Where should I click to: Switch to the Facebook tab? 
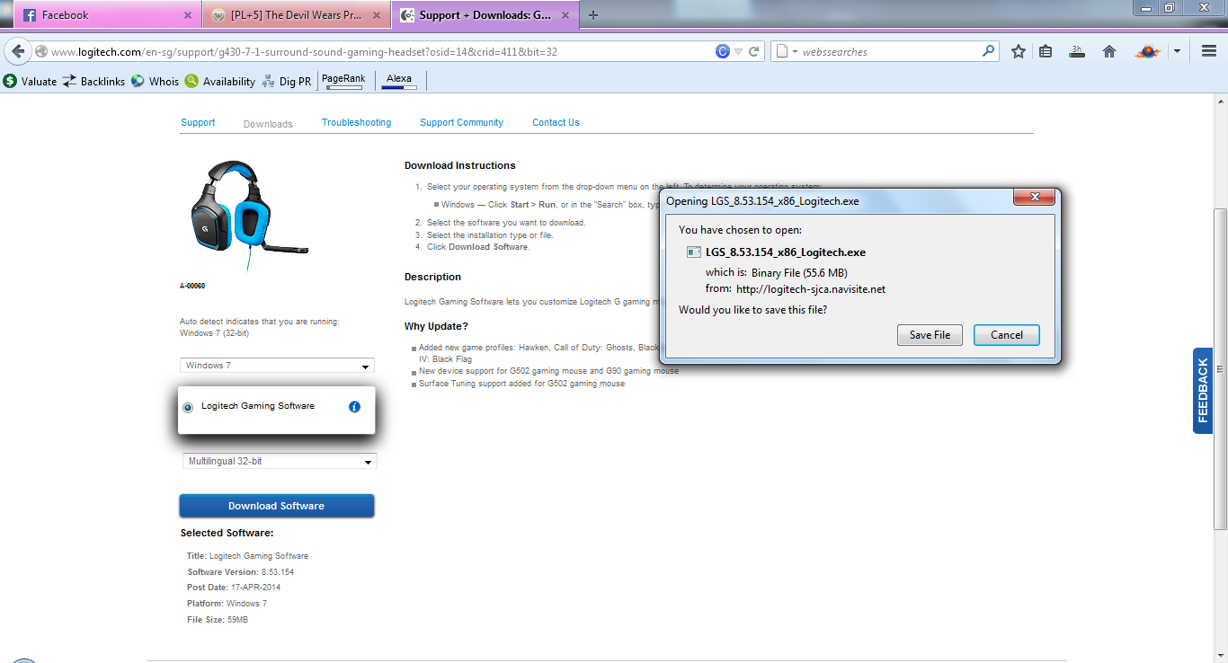pyautogui.click(x=107, y=15)
